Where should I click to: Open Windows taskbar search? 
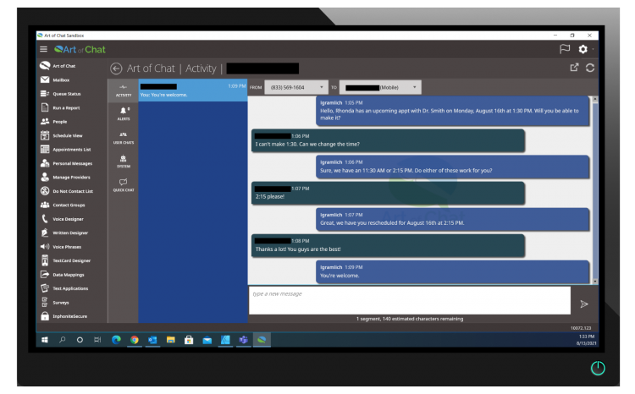[x=62, y=340]
